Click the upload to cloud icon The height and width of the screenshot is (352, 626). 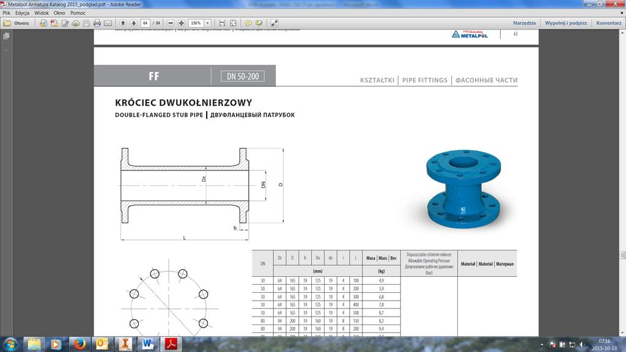(x=75, y=23)
